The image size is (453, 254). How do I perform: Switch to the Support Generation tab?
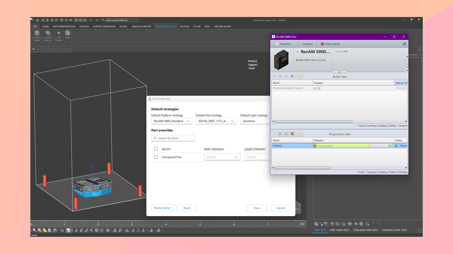[x=104, y=26]
